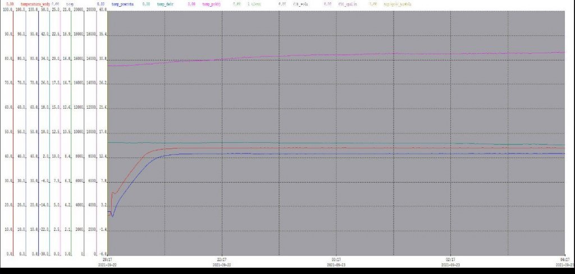Image resolution: width=575 pixels, height=274 pixels.
Task: Click the blue return temperature curve plateau
Action: click(337, 154)
